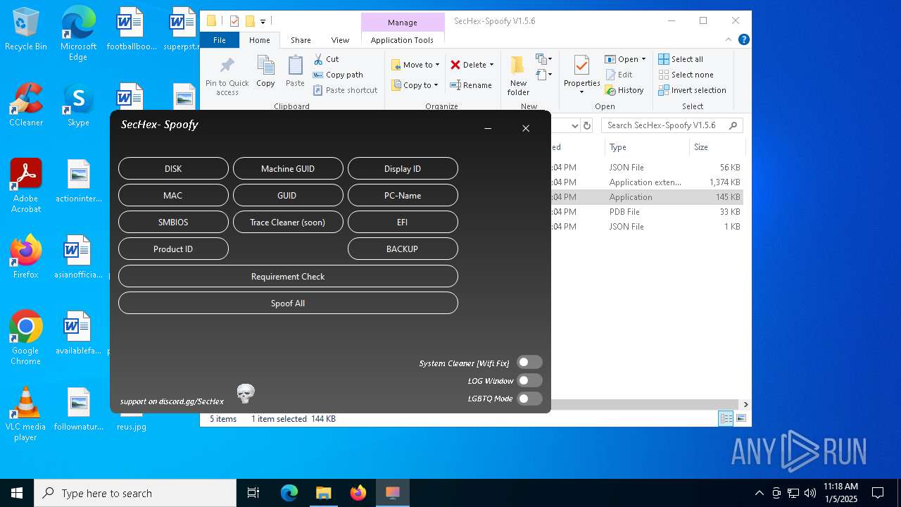
Task: Switch to the Share ribbon tab
Action: pos(301,40)
